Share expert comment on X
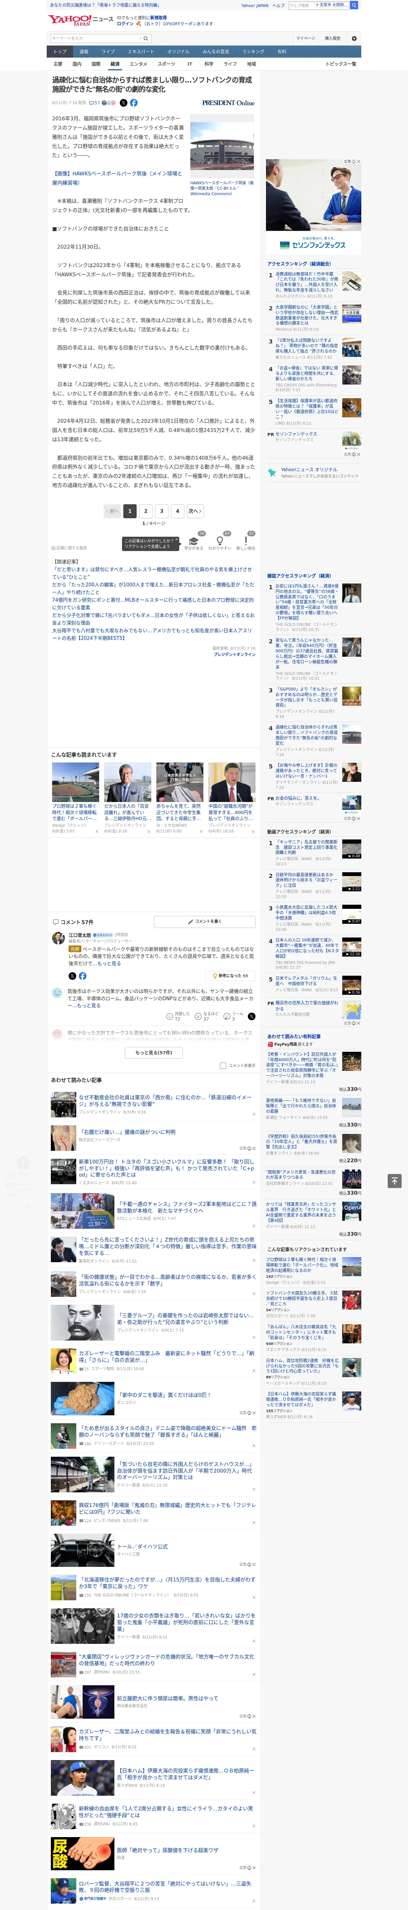The image size is (408, 1910). coord(72,976)
